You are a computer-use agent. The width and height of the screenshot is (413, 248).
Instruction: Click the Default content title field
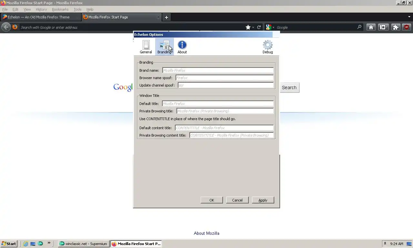(x=224, y=128)
